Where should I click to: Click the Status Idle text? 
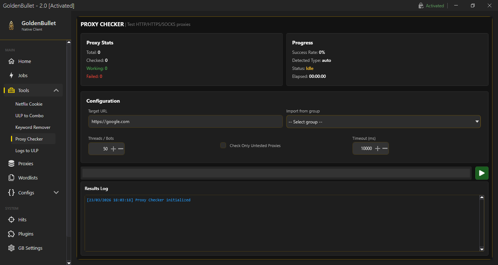tap(303, 68)
